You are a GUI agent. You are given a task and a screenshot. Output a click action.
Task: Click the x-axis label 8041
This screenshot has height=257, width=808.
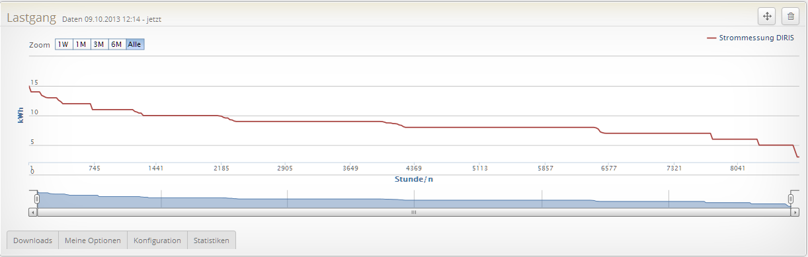(738, 168)
